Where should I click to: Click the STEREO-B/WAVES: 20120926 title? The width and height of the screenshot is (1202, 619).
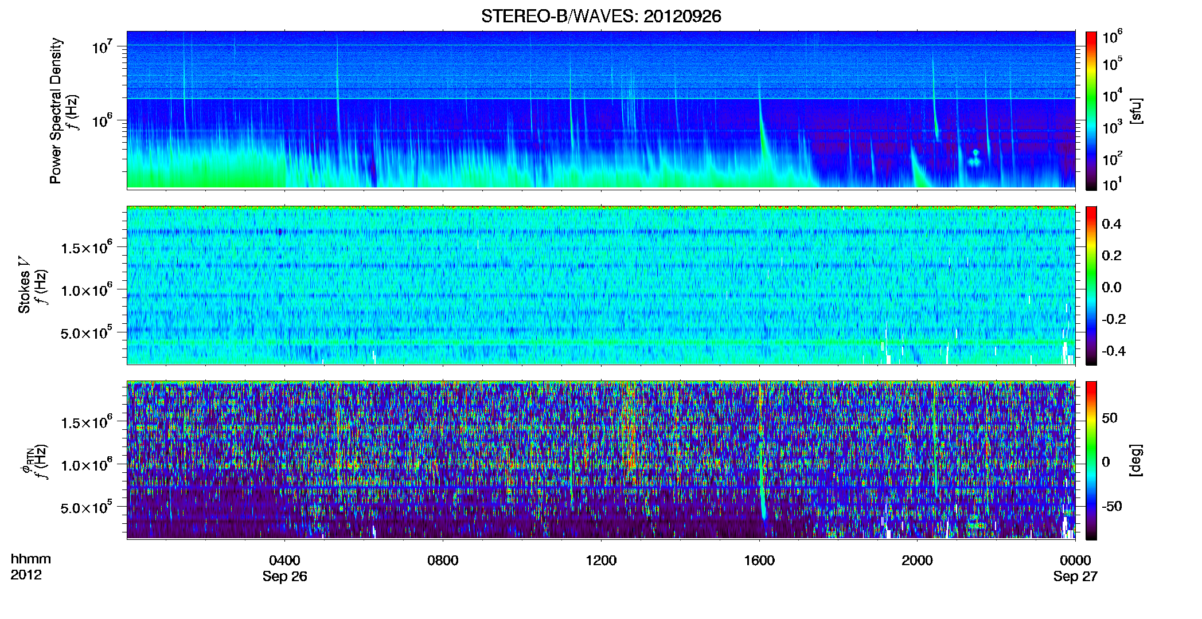tap(601, 16)
